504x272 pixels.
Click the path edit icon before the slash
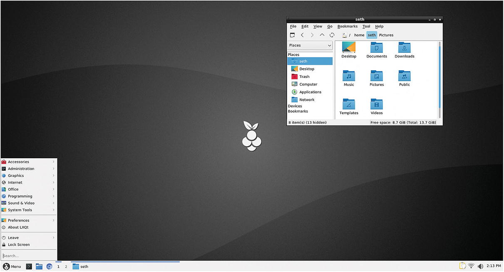[345, 35]
